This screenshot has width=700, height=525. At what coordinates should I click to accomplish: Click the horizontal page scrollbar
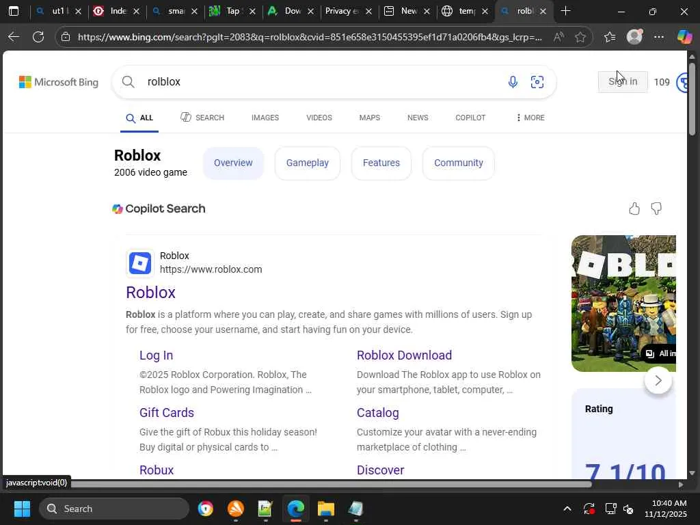click(x=332, y=485)
